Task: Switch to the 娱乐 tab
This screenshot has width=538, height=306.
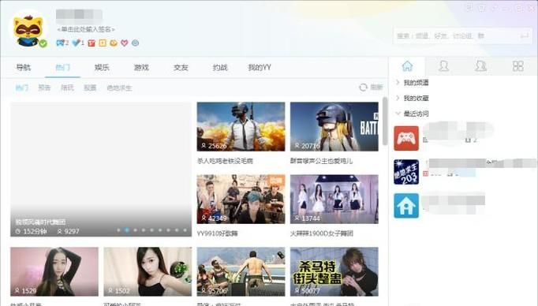Action: point(102,68)
